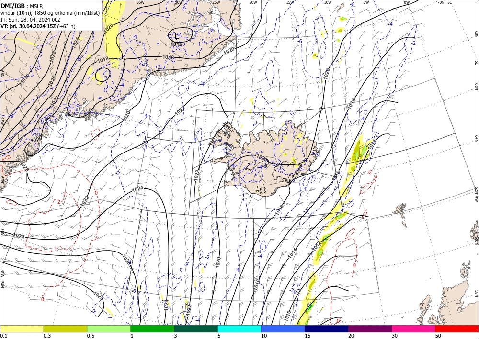Click the '50' legend value
The height and width of the screenshot is (339, 479).
(438, 336)
